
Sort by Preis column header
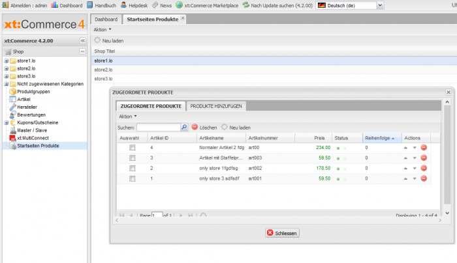tap(313, 138)
